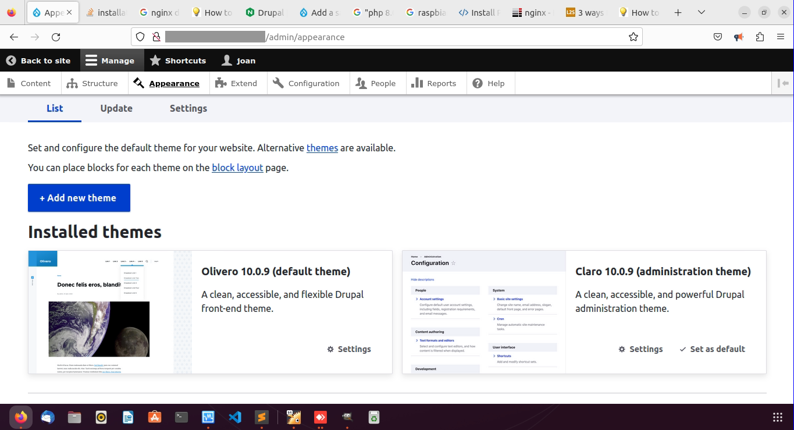Open the Pocket save icon
The image size is (794, 430).
click(718, 37)
